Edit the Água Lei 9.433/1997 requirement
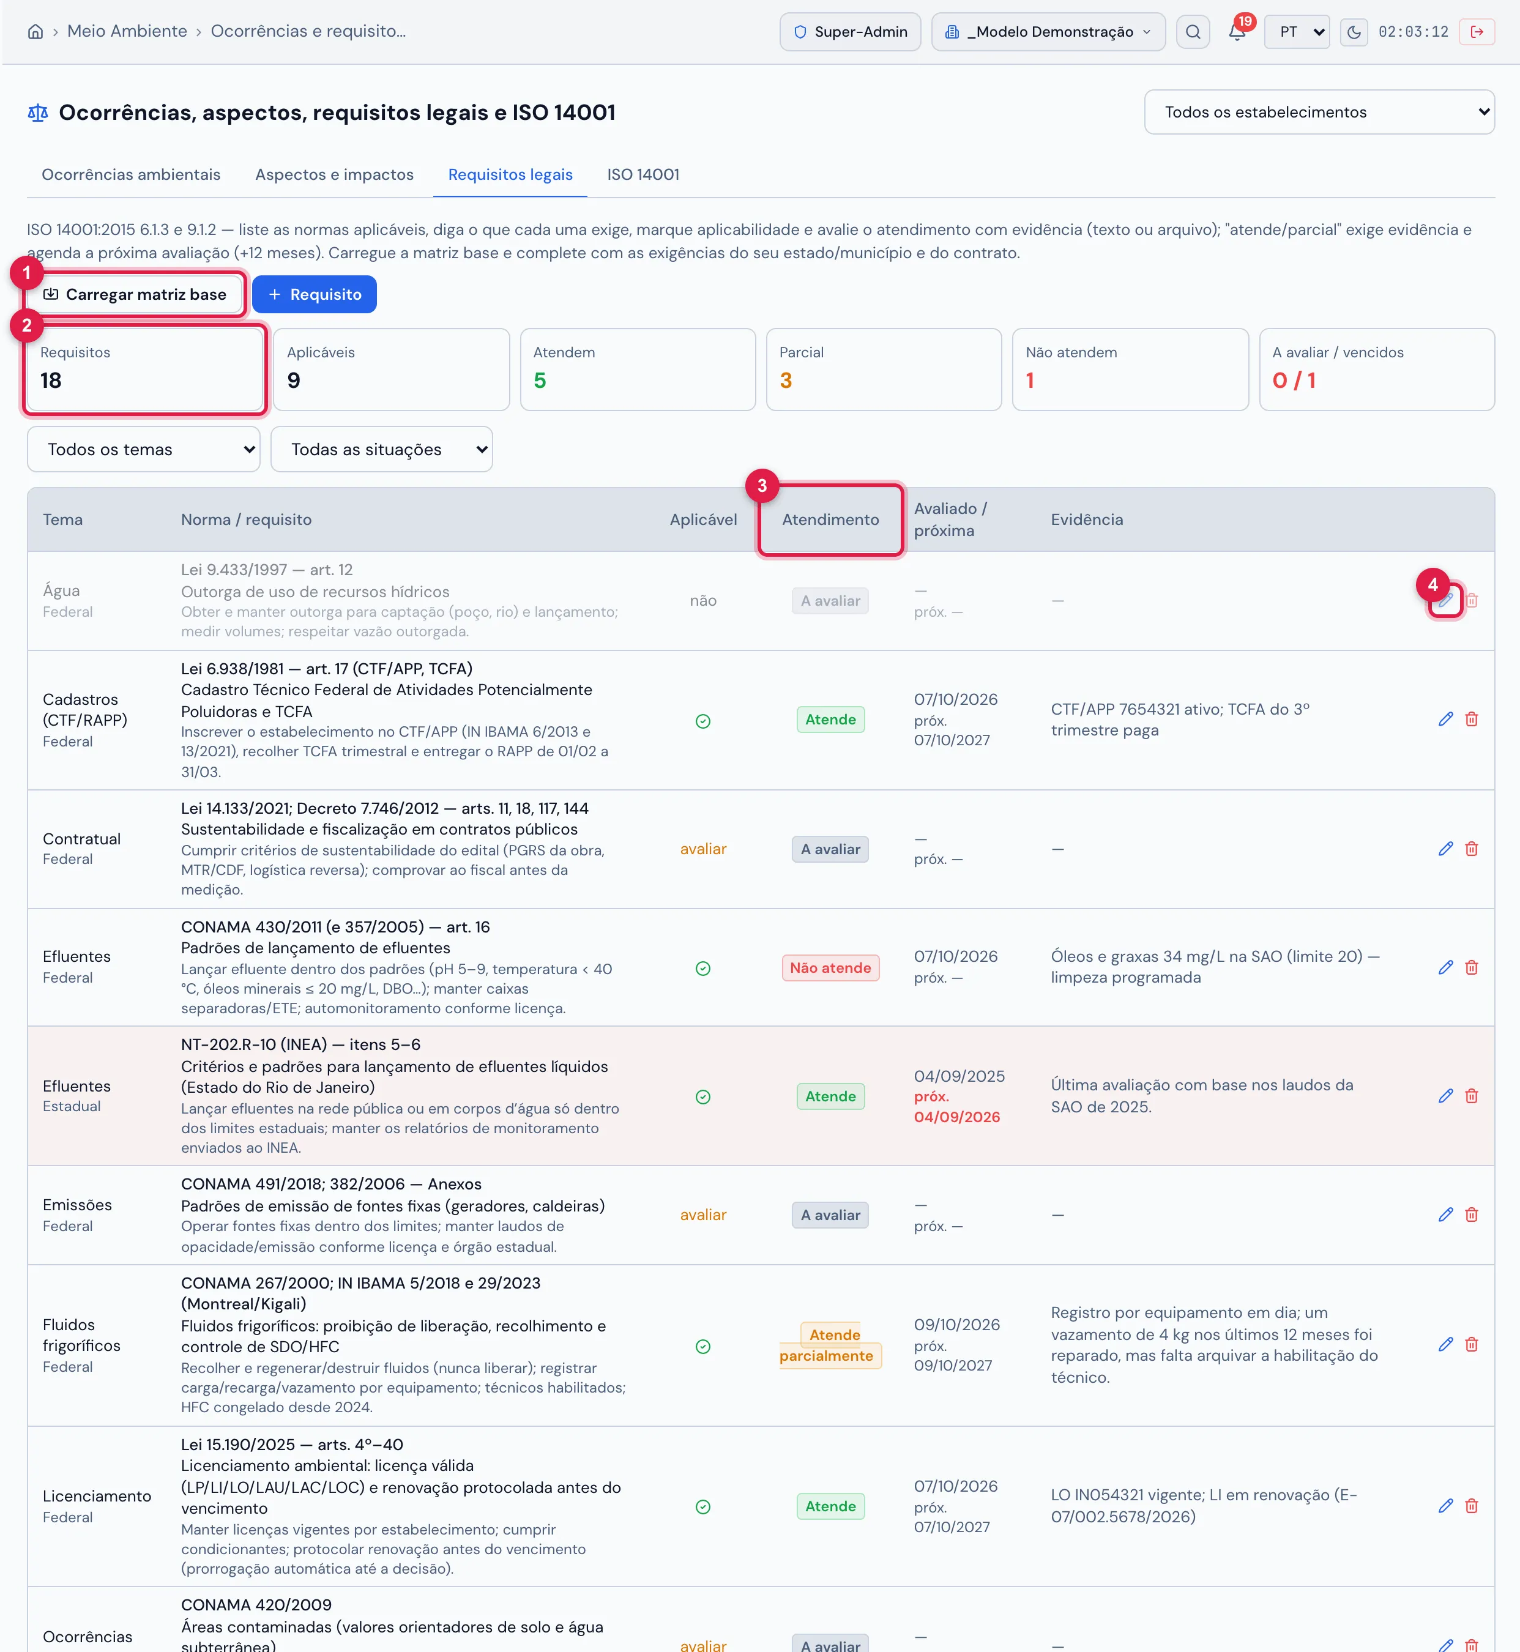Screen dimensions: 1520x1652 click(1445, 600)
